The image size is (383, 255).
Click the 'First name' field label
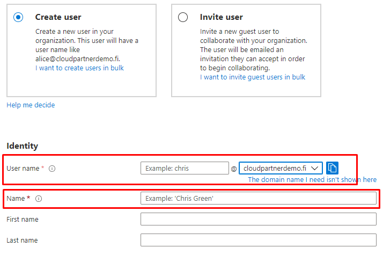coord(23,219)
